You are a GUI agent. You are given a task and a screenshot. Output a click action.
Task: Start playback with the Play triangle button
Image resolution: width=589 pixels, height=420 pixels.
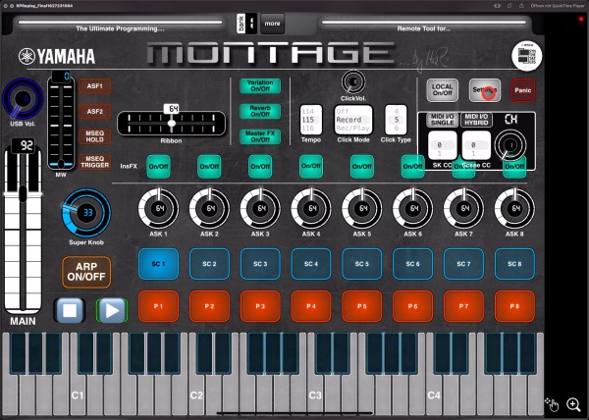(112, 310)
